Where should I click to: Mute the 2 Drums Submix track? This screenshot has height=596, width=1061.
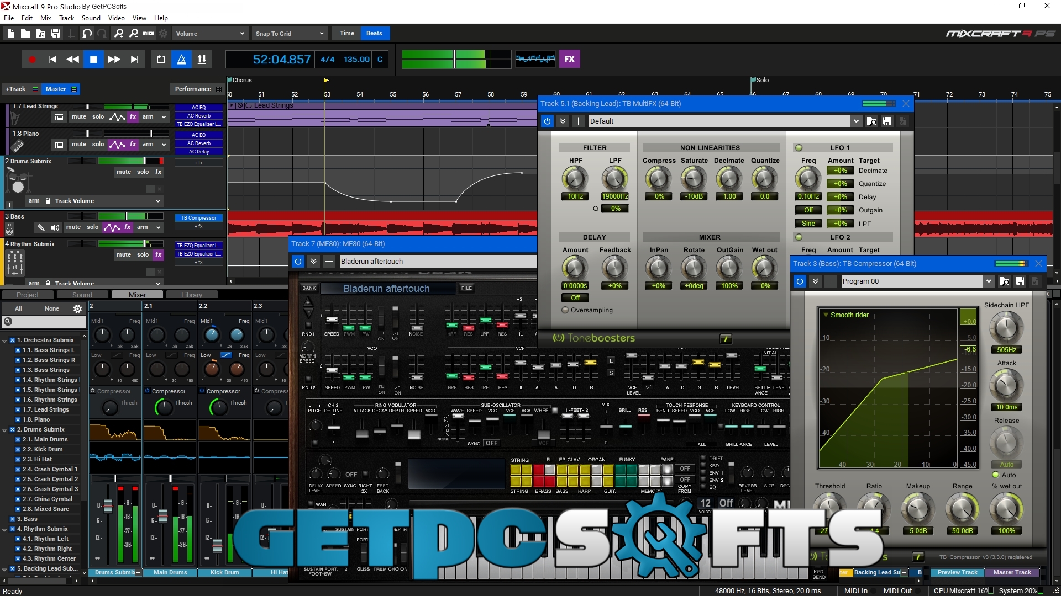click(x=123, y=172)
